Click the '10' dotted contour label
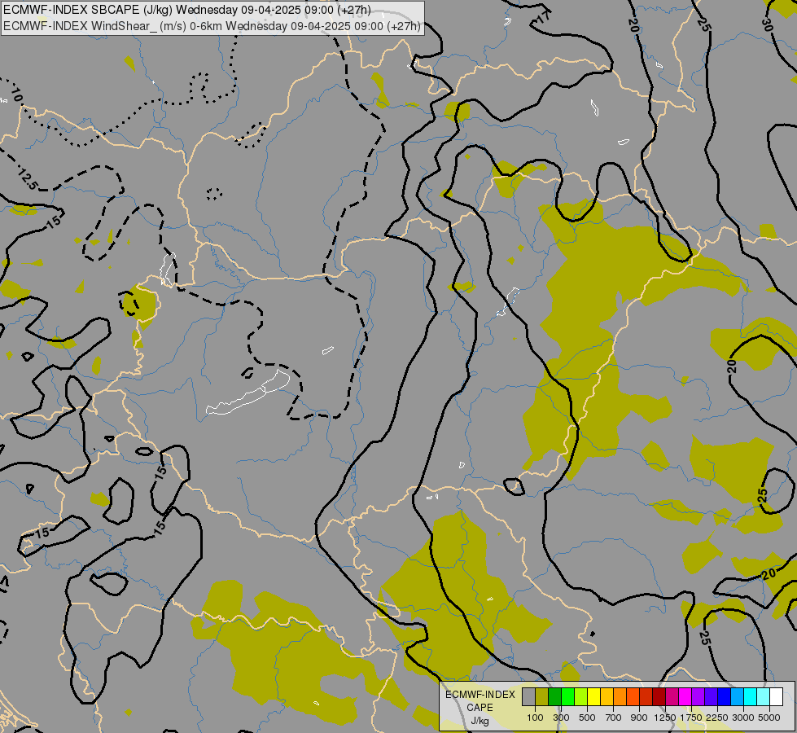The width and height of the screenshot is (797, 733). click(17, 94)
